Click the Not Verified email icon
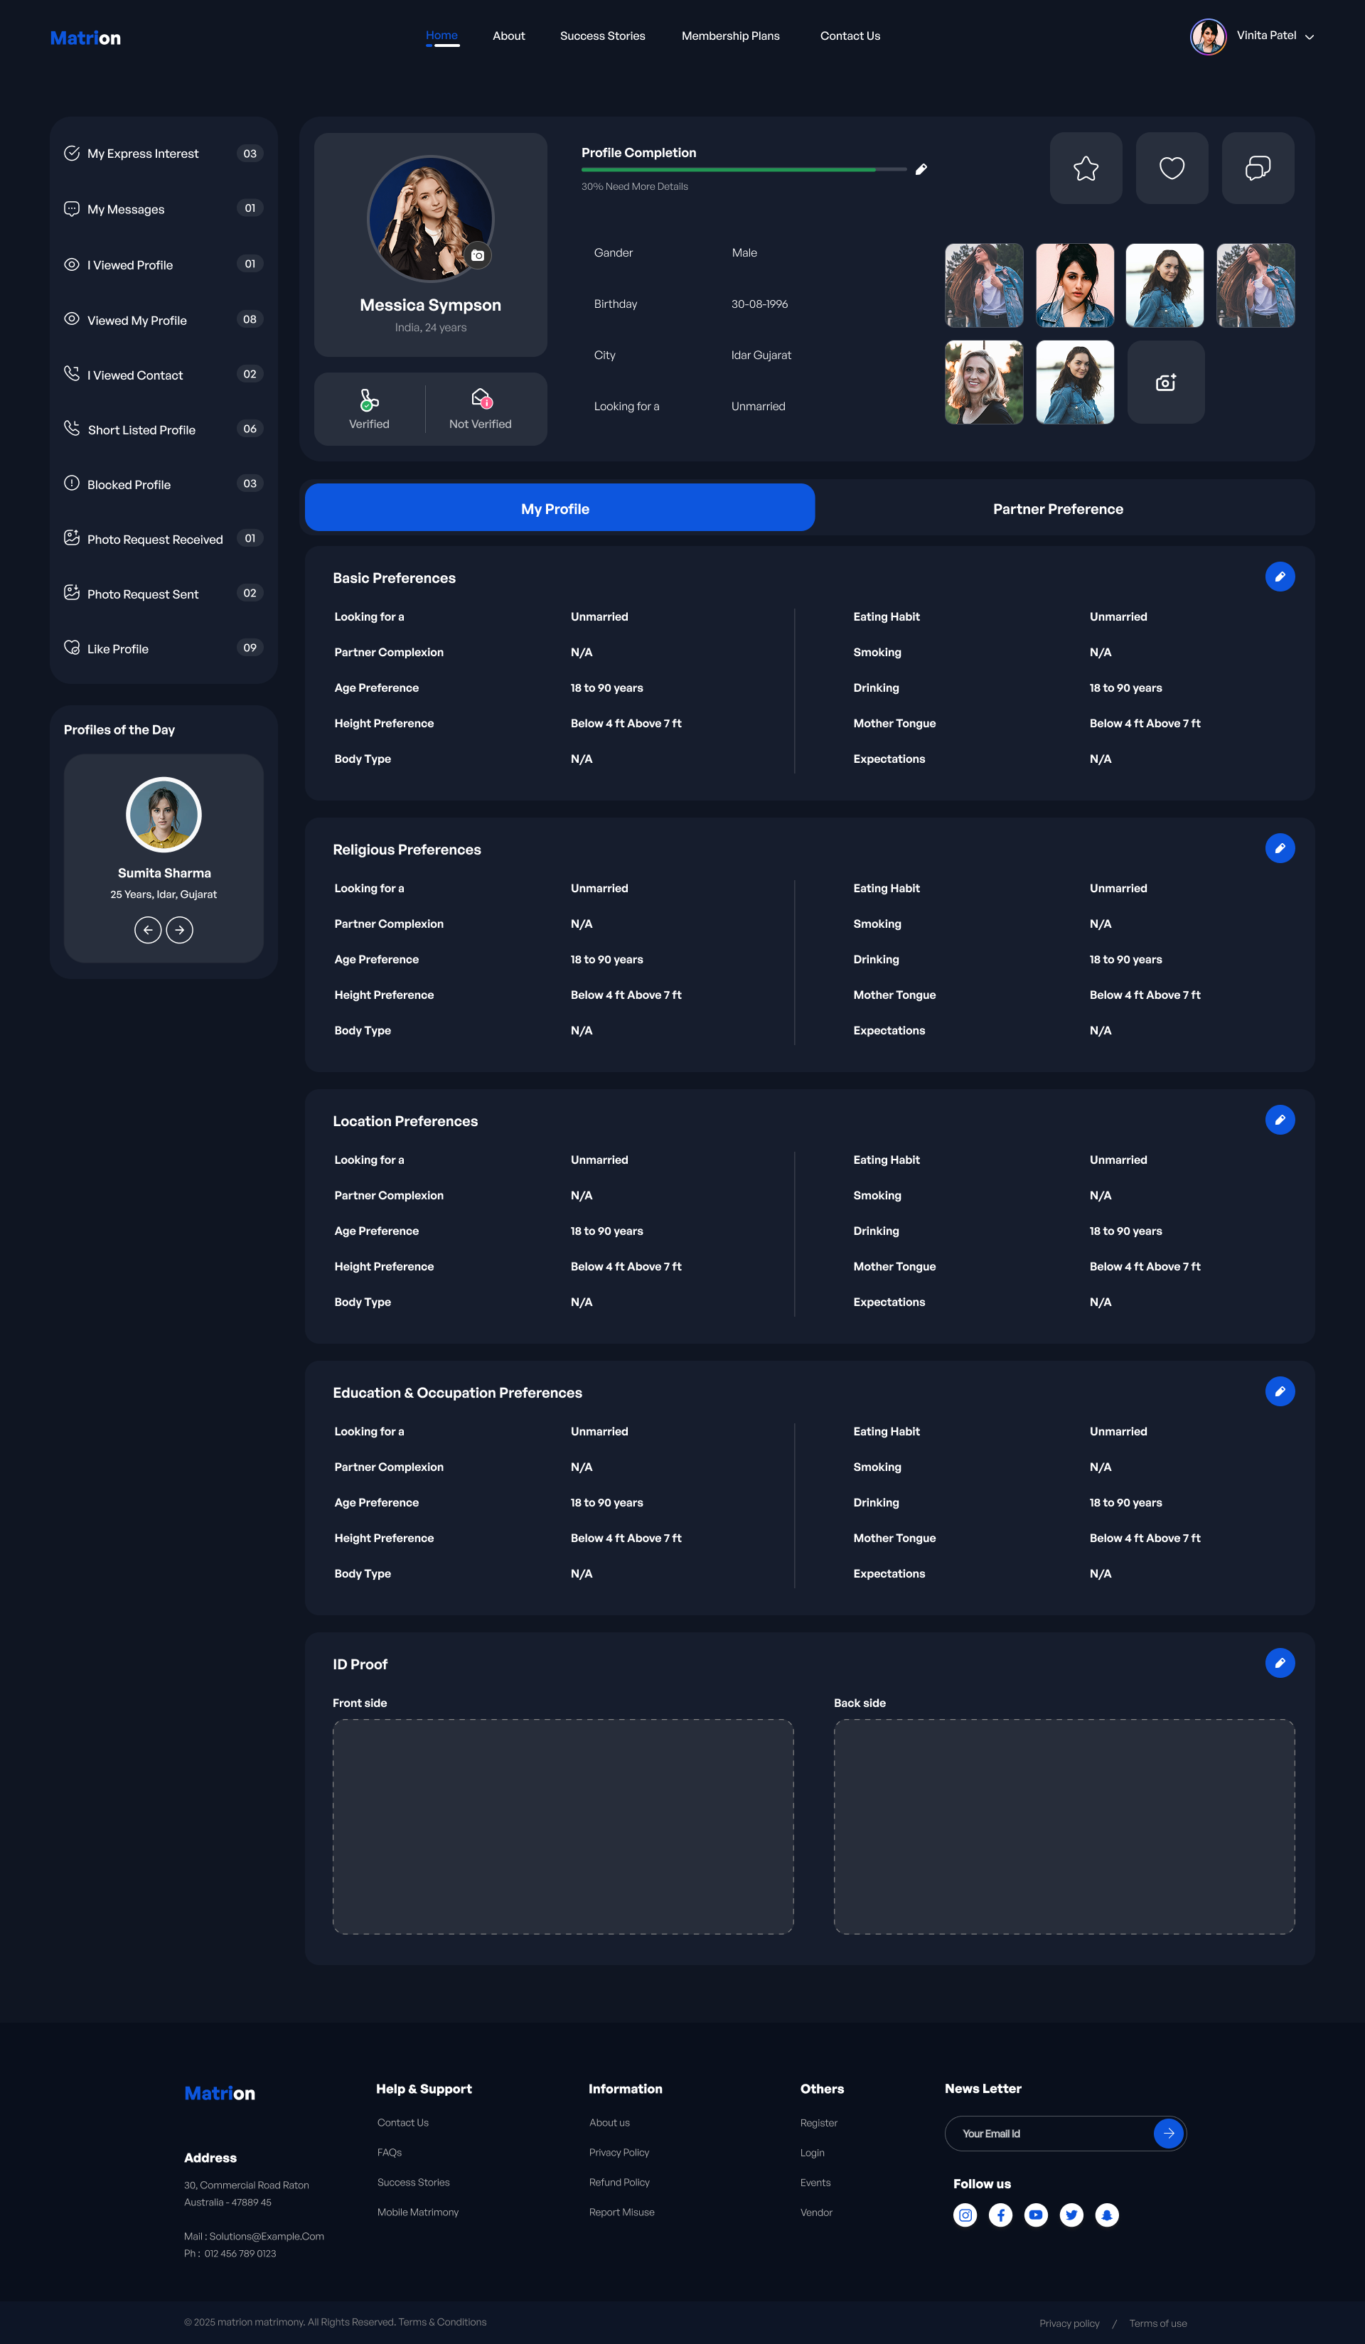 (x=481, y=399)
